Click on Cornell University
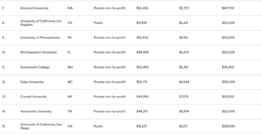 click(x=34, y=97)
